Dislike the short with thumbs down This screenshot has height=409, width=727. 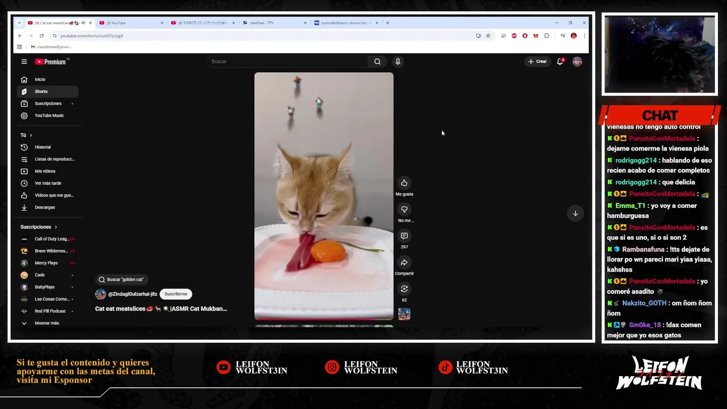(x=404, y=210)
